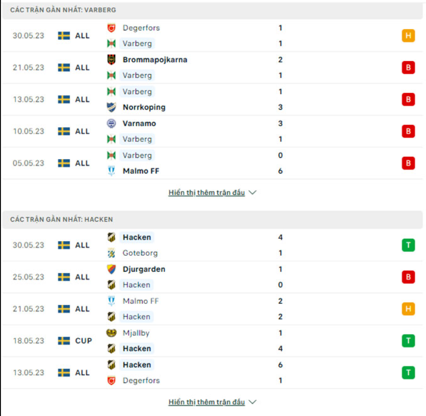The width and height of the screenshot is (426, 416).
Task: Click the green T badge for Hacken vs Goteborg
Action: click(x=408, y=245)
